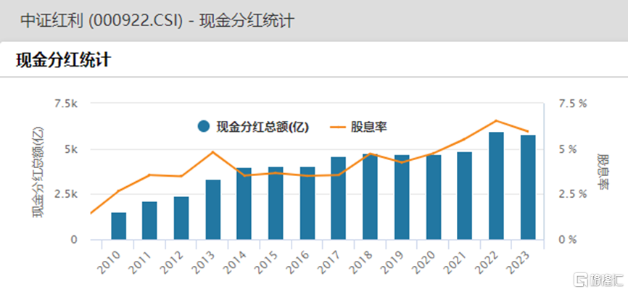Viewport: 628px width, 292px height.
Task: Click the 2011 x-axis year label
Action: pyautogui.click(x=141, y=263)
